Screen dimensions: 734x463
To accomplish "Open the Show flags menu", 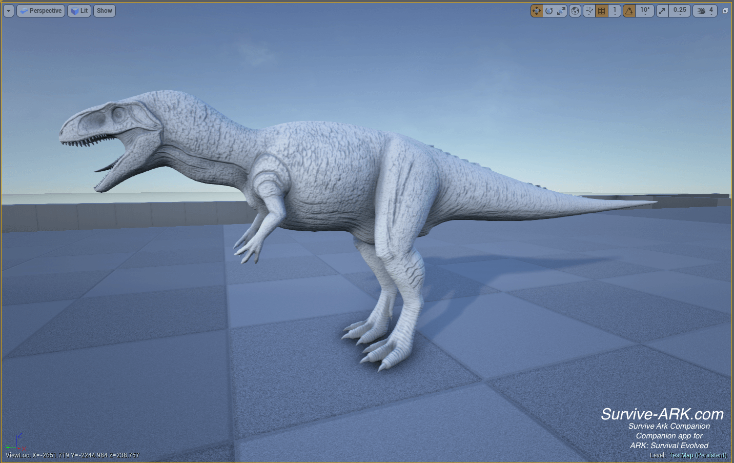I will tap(105, 11).
